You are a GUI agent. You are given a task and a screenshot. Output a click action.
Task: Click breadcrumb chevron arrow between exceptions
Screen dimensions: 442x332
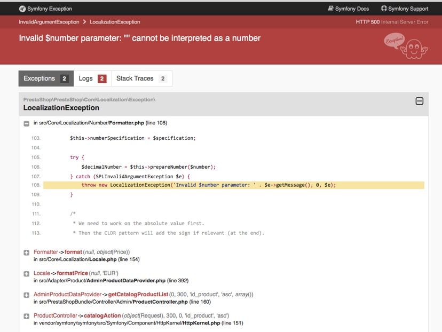point(84,22)
